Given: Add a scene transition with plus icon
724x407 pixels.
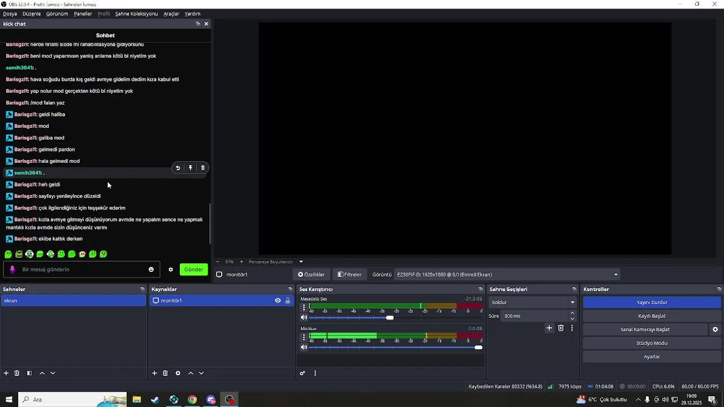Looking at the screenshot, I should [549, 328].
